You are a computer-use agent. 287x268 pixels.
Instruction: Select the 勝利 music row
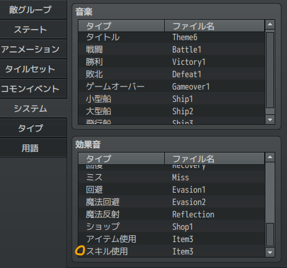pyautogui.click(x=172, y=62)
